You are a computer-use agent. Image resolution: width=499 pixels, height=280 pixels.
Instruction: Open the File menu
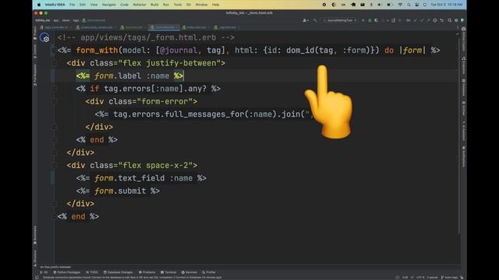point(73,5)
